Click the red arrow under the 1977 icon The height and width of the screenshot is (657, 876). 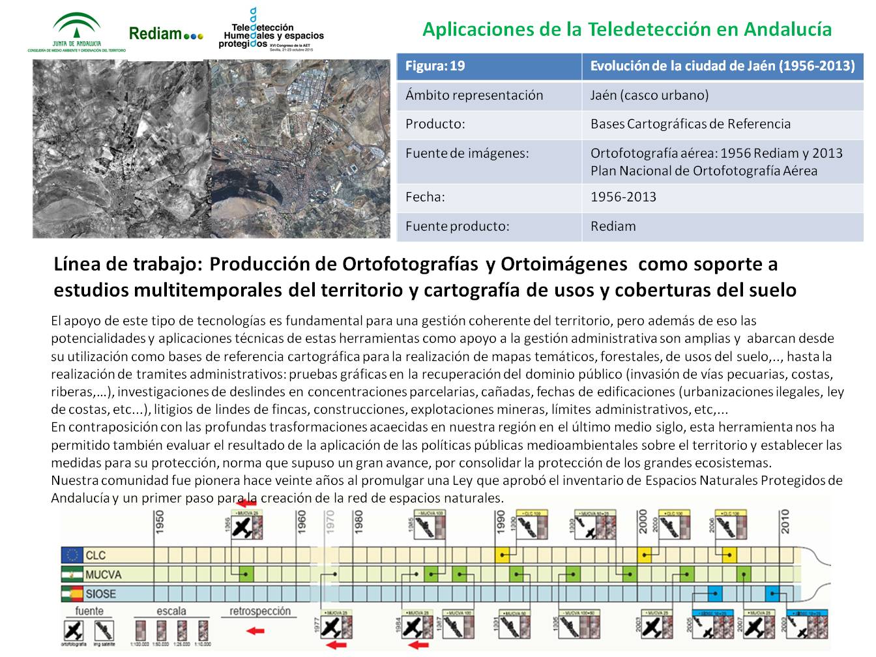point(336,645)
